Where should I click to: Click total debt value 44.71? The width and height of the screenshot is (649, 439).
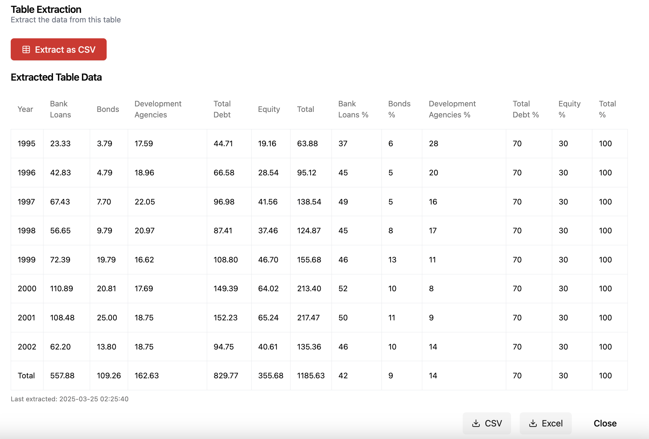coord(223,143)
